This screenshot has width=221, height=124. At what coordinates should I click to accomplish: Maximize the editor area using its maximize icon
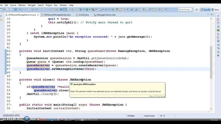click(212, 14)
